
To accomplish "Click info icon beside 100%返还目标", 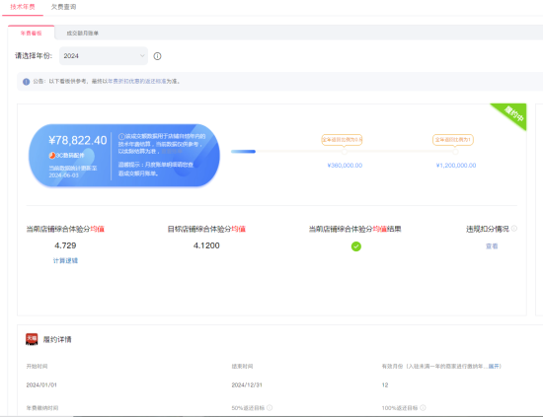I will pos(423,408).
